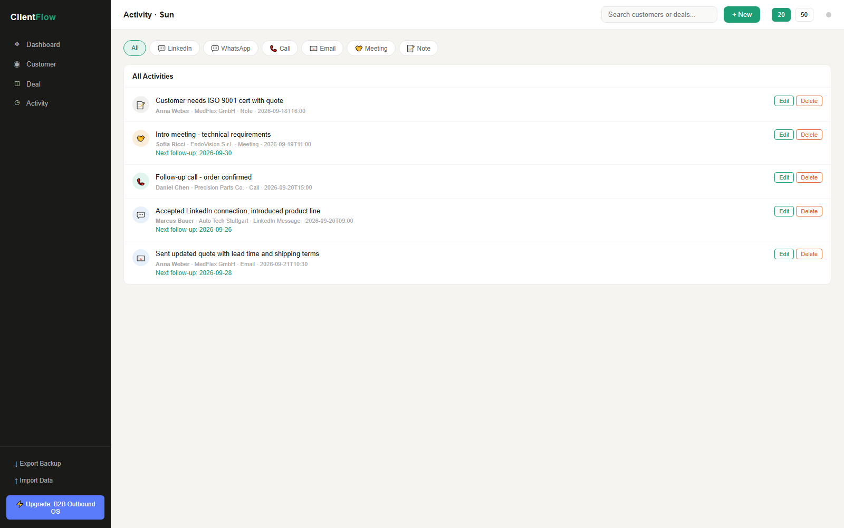
Task: Click the Activity clock icon
Action: coord(17,103)
